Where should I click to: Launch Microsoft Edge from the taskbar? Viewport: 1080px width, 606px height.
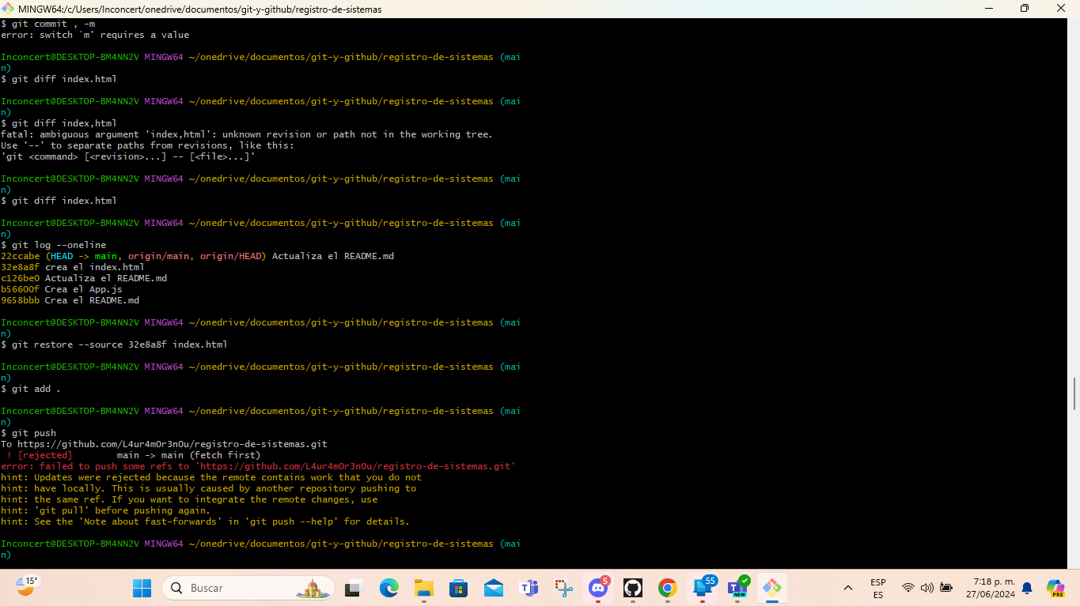pyautogui.click(x=388, y=588)
